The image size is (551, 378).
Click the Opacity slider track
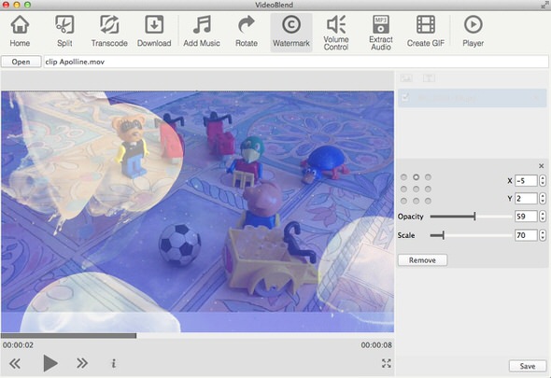pos(471,217)
